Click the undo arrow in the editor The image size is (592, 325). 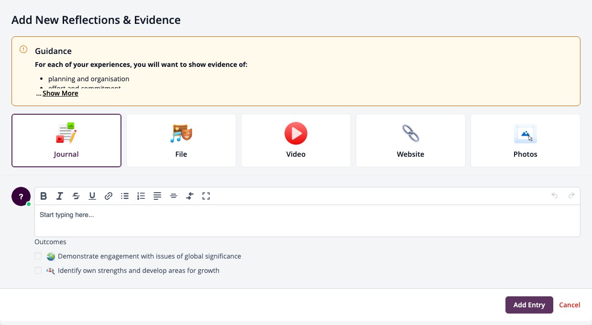(x=555, y=195)
